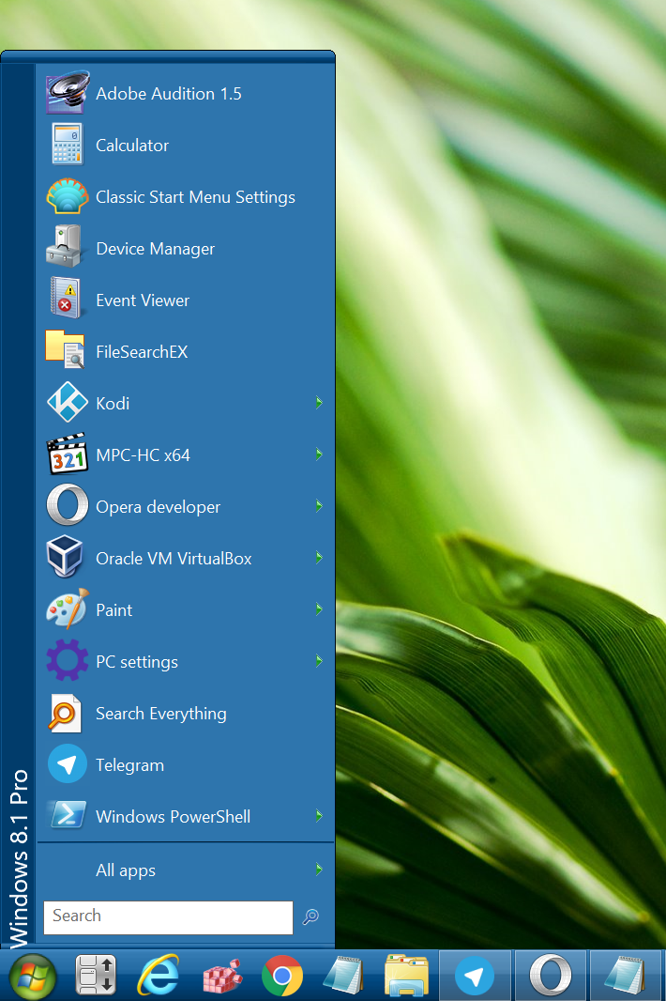This screenshot has width=666, height=1001.
Task: Expand Windows PowerShell submenu arrow
Action: click(x=319, y=816)
